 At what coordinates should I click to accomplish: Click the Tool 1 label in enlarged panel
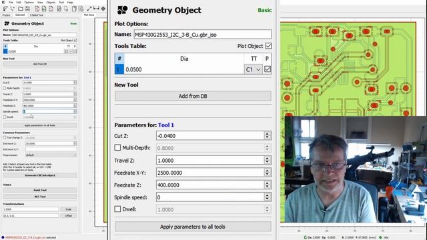[166, 125]
